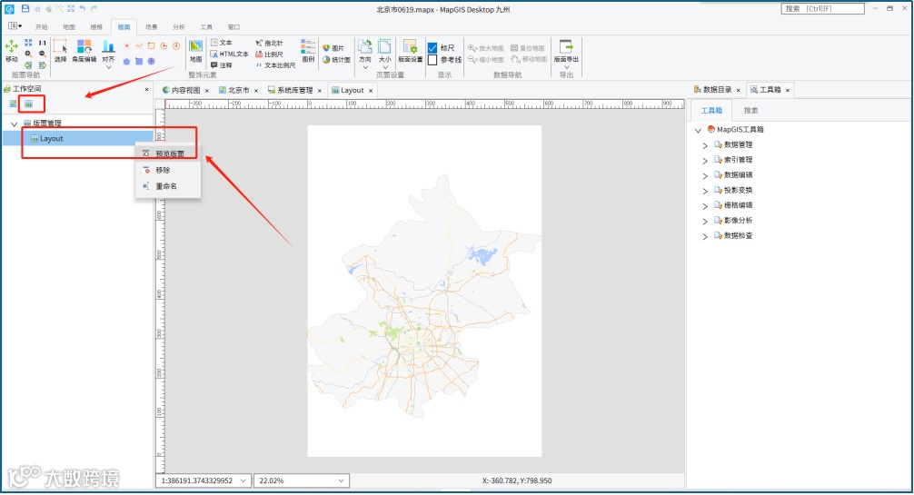This screenshot has height=495, width=914.
Task: Expand the 影像分析 toolbox folder
Action: (705, 221)
